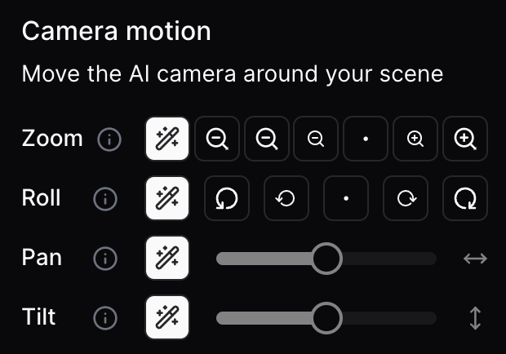Click the Pan slider handle

(x=326, y=259)
